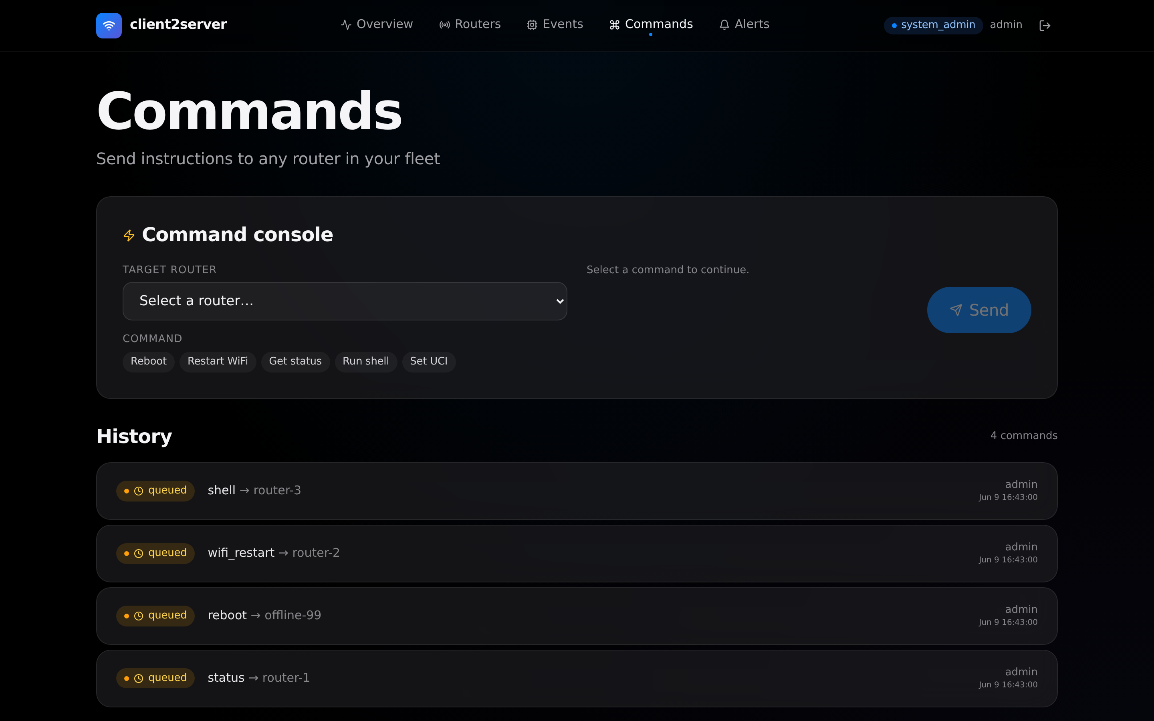Viewport: 1154px width, 721px height.
Task: Open the reboot → offline-99 history entry
Action: point(577,616)
